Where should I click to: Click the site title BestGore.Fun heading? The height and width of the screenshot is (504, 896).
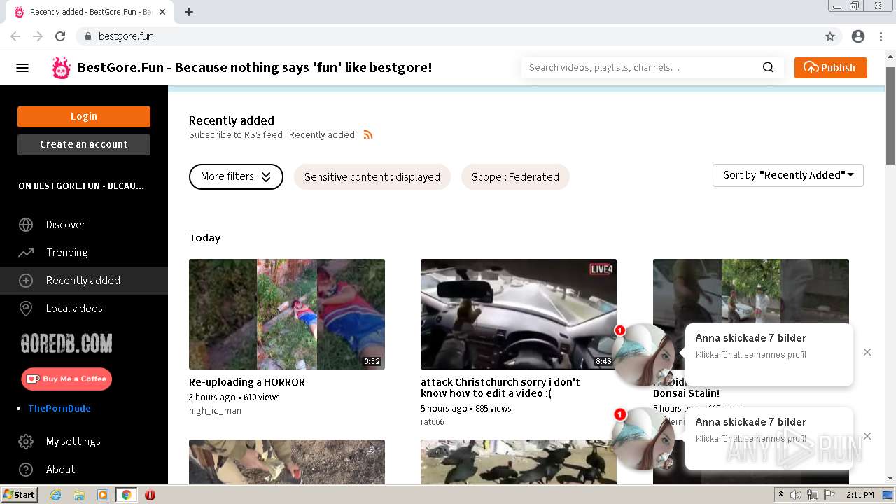click(255, 68)
